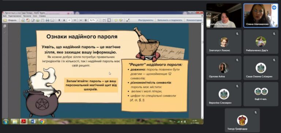Click the muted mic icon on Златопуст Локонс tile
Viewport: 281px width, 133px height.
click(237, 34)
